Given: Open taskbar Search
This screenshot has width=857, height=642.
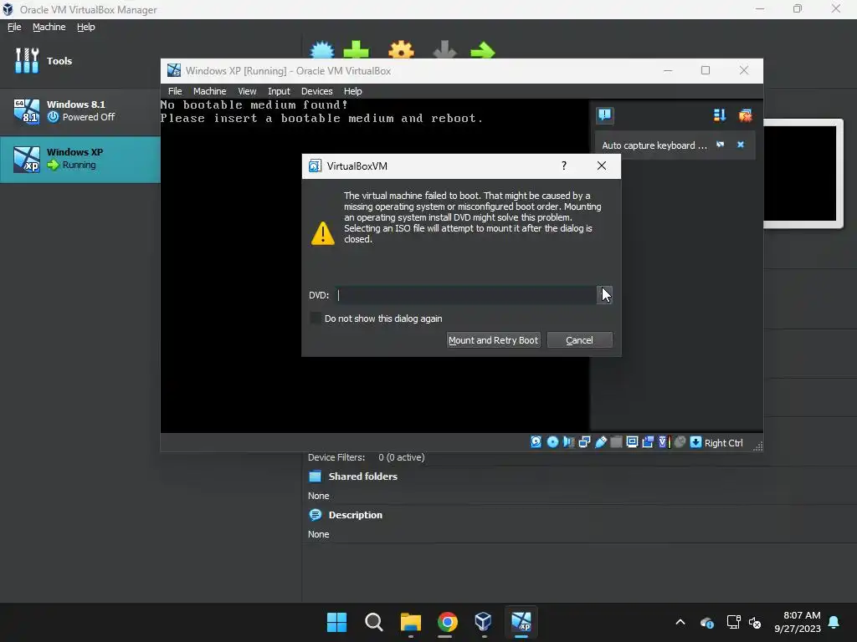Looking at the screenshot, I should coord(374,622).
